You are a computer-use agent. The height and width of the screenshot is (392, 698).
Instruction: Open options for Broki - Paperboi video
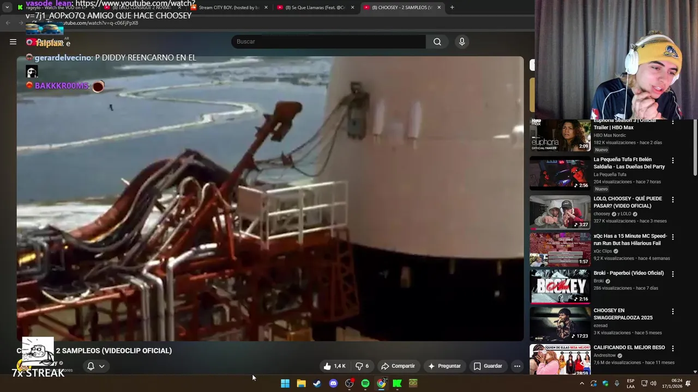coord(672,274)
